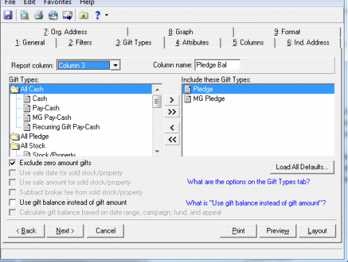
Task: Select the All Stock folder
Action: (33, 146)
